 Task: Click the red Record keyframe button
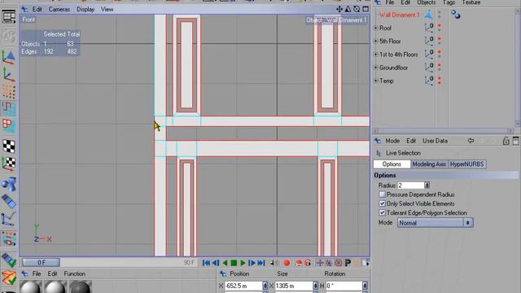287,263
